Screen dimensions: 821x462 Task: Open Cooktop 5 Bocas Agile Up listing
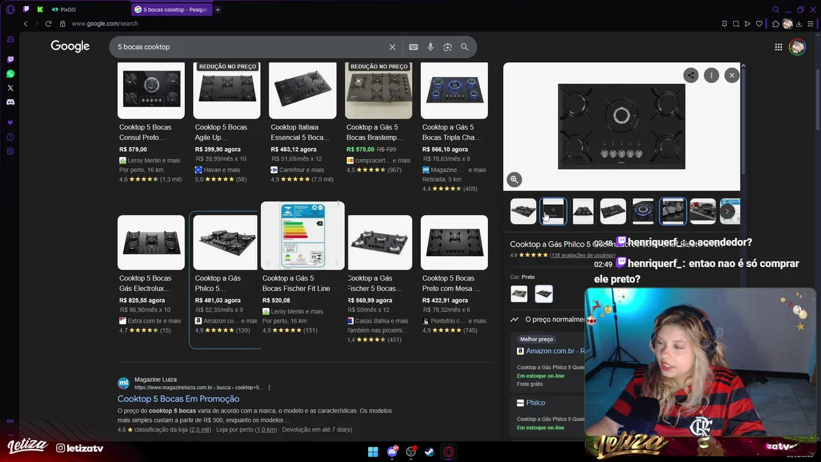point(226,123)
